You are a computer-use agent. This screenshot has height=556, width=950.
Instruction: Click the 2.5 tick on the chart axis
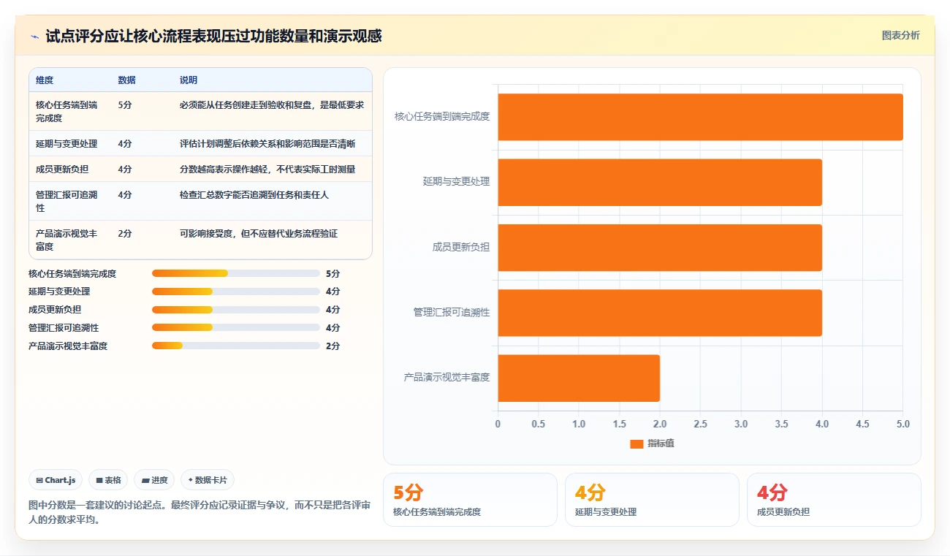[x=700, y=424]
